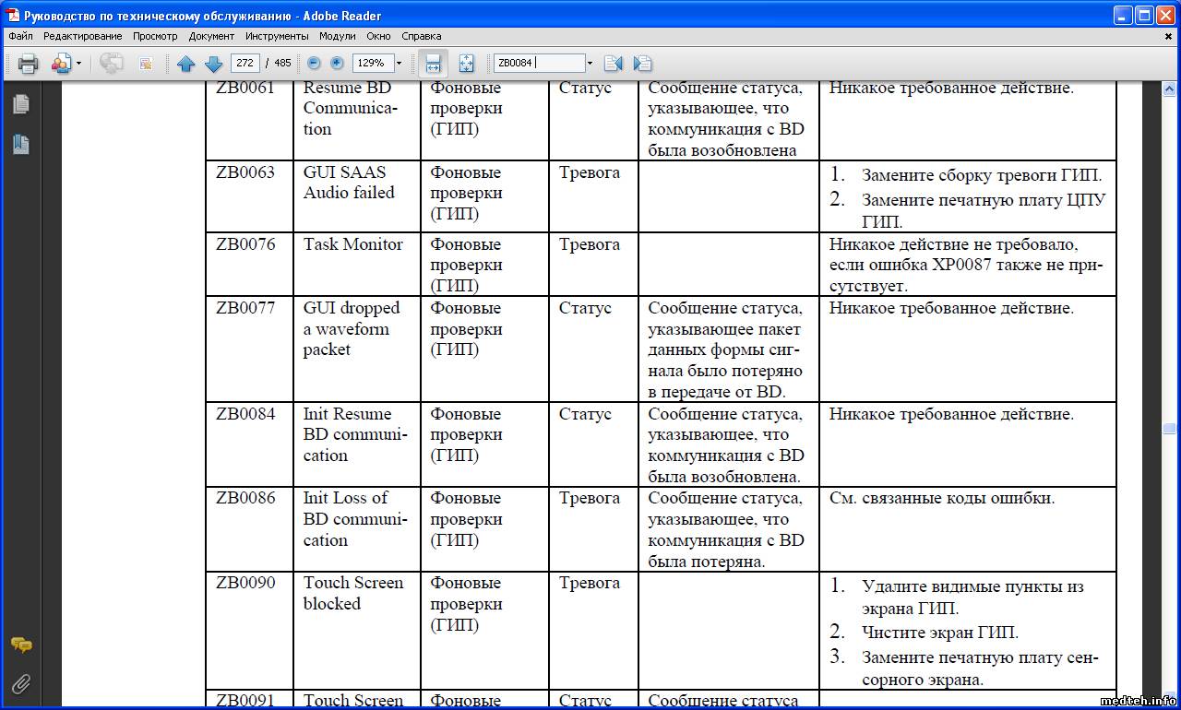The height and width of the screenshot is (710, 1181).
Task: Click the vertical scrollbar down arrow
Action: coord(1169,695)
